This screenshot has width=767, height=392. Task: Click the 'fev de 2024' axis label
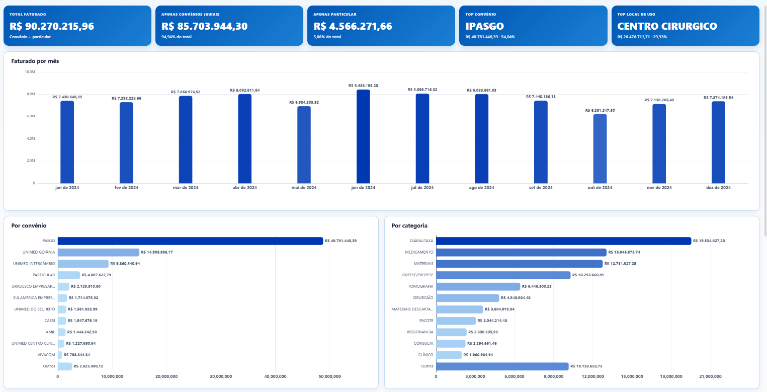coord(126,188)
